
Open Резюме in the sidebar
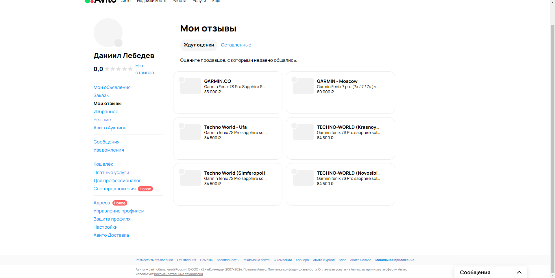(x=102, y=120)
